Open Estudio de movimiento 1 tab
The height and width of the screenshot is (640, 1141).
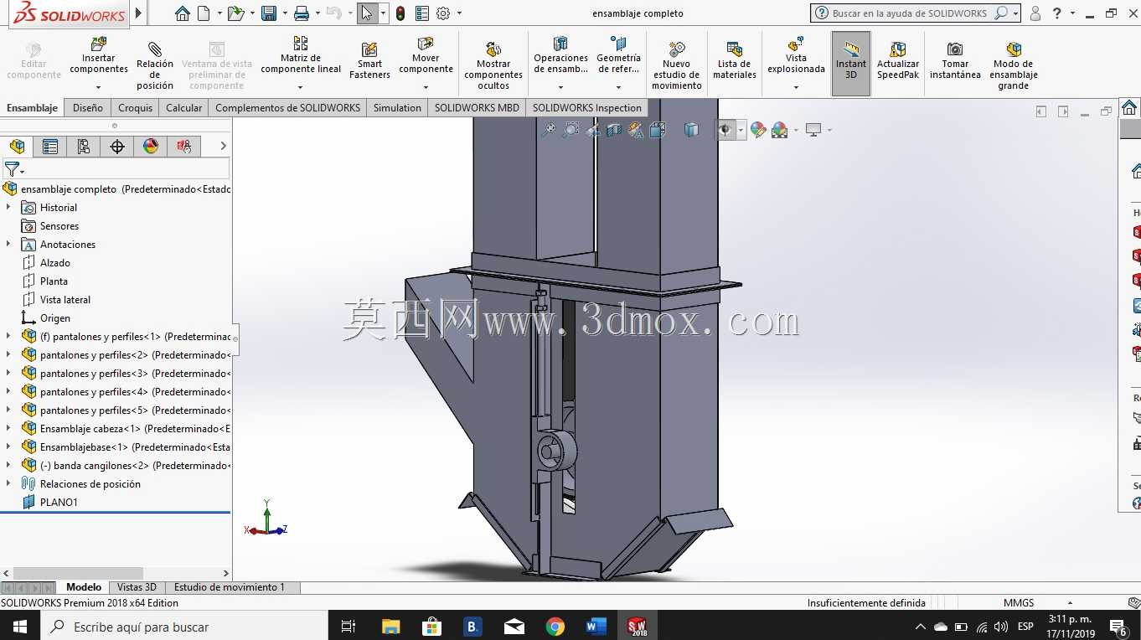[x=230, y=587]
